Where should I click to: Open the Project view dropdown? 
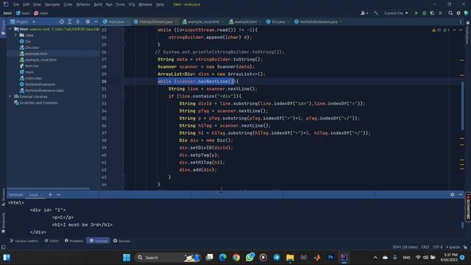coord(23,21)
